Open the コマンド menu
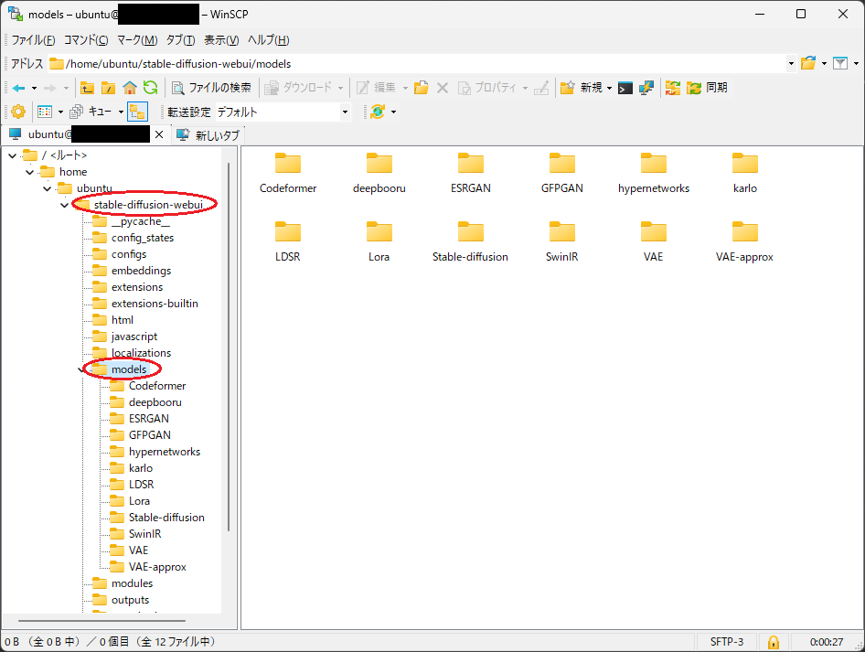865x652 pixels. pos(85,40)
